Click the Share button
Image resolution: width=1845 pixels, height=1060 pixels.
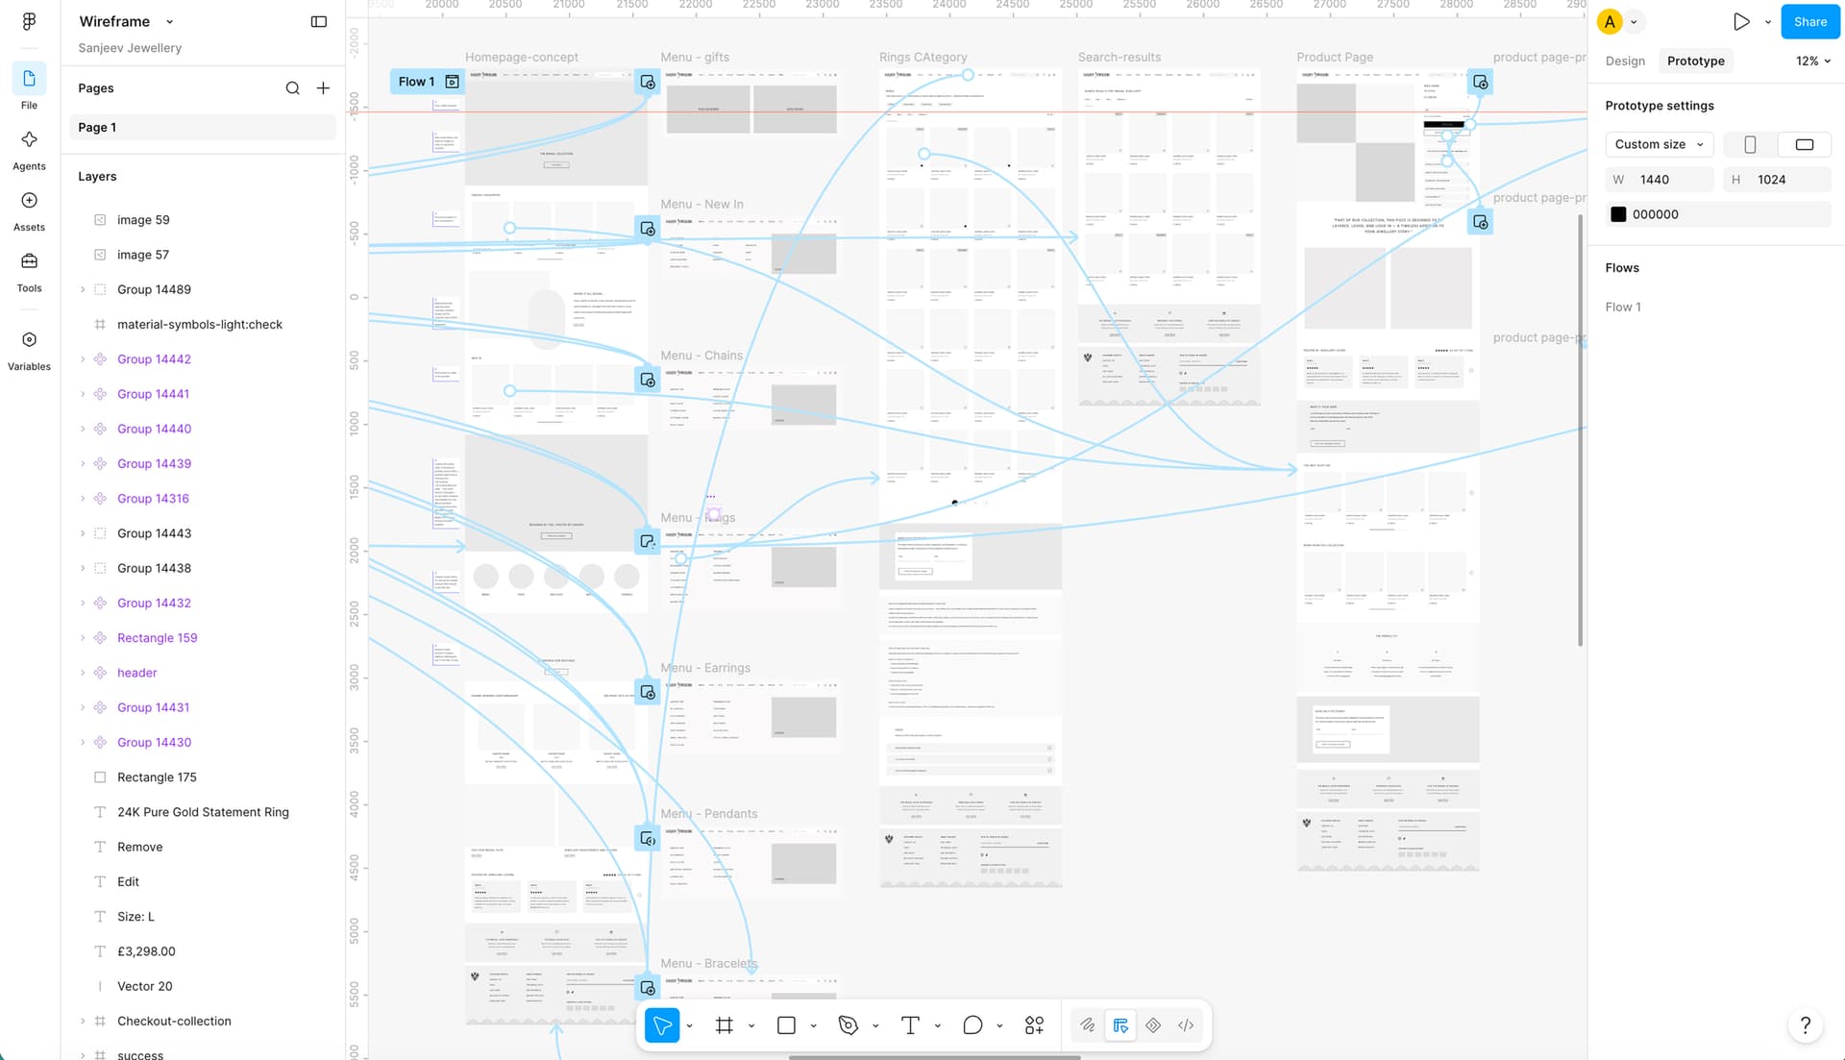(x=1809, y=21)
